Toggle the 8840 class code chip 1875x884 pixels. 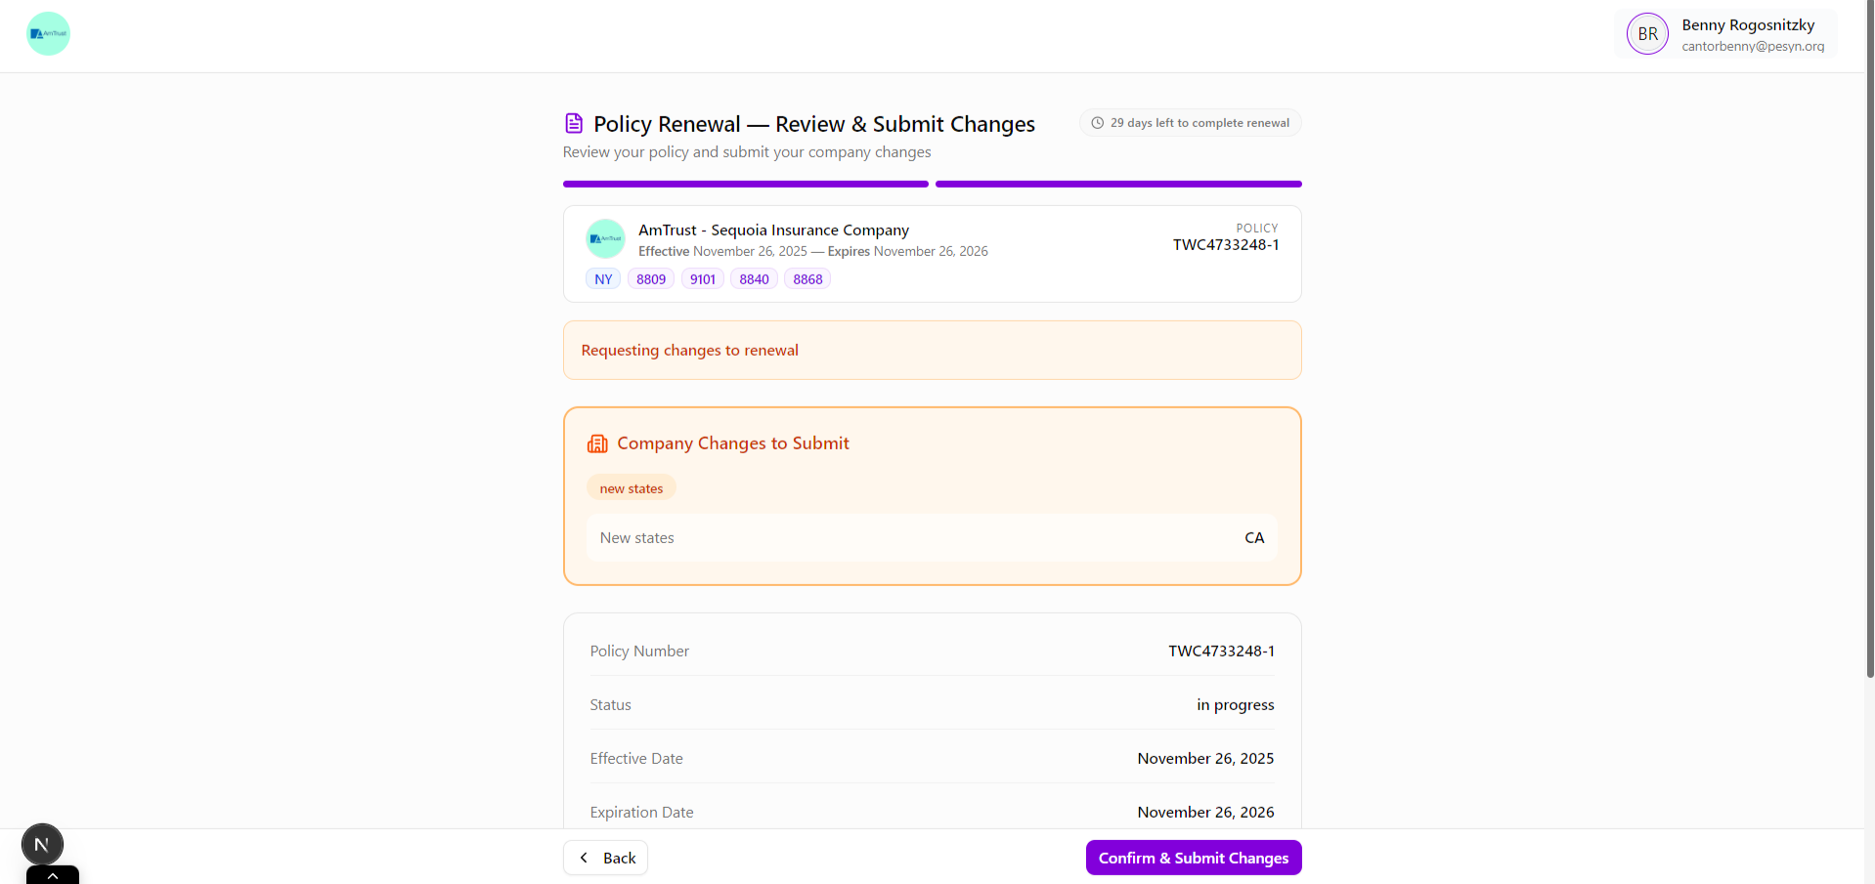753,278
